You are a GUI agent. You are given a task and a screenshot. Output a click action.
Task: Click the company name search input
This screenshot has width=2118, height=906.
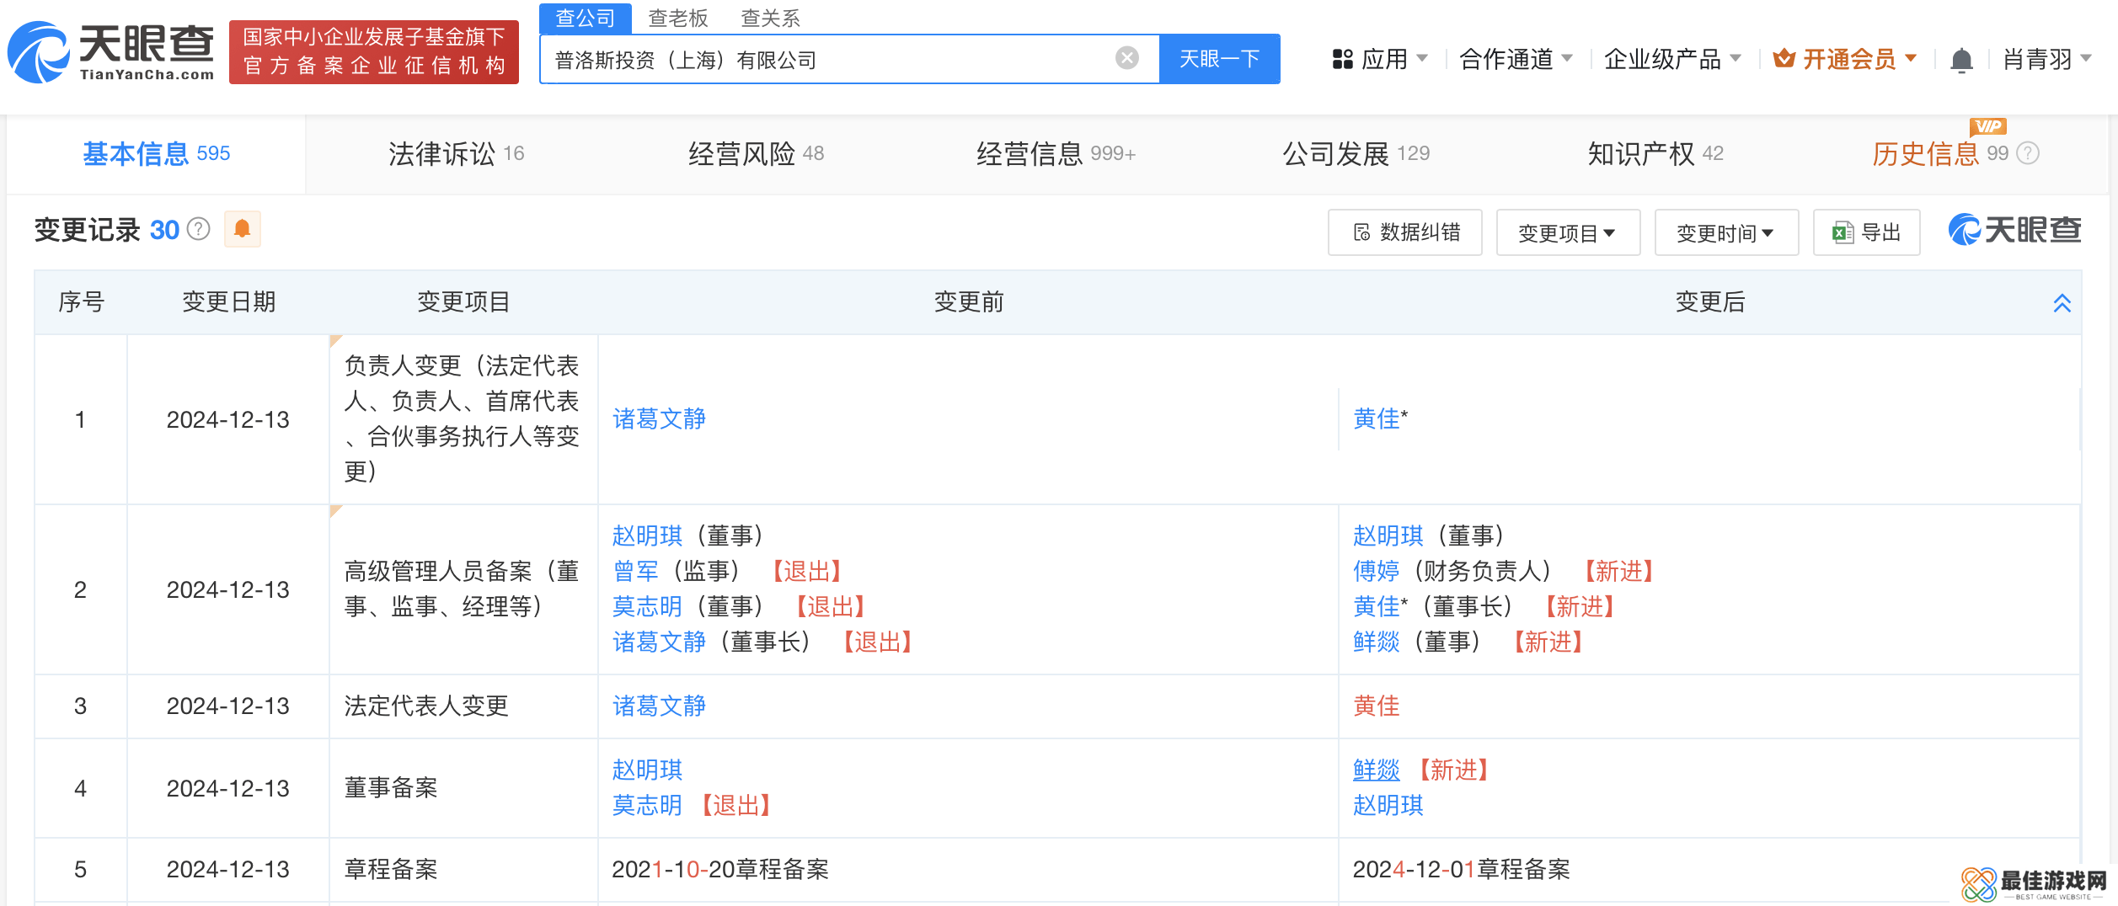(826, 60)
